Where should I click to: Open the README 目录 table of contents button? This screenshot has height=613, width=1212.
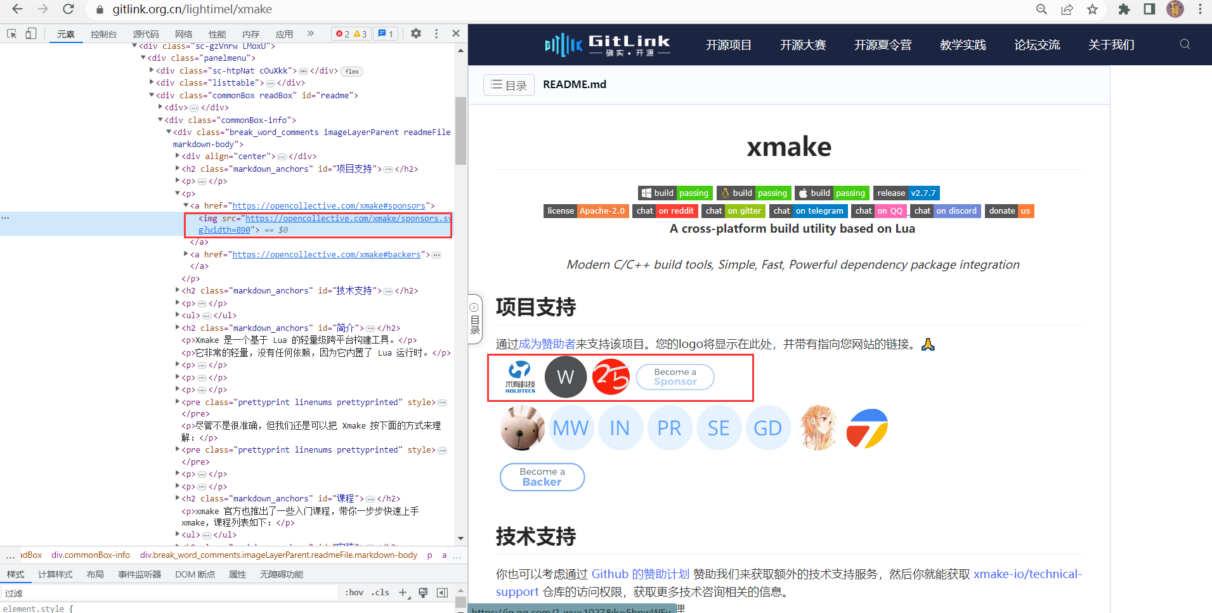(x=509, y=85)
